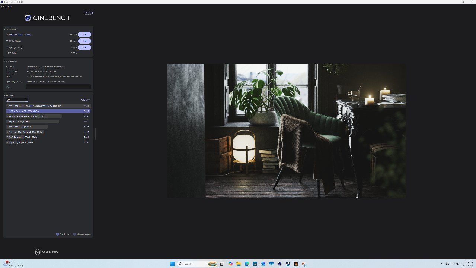Open the Windows Start menu
Viewport: 476px width, 268px height.
172,264
